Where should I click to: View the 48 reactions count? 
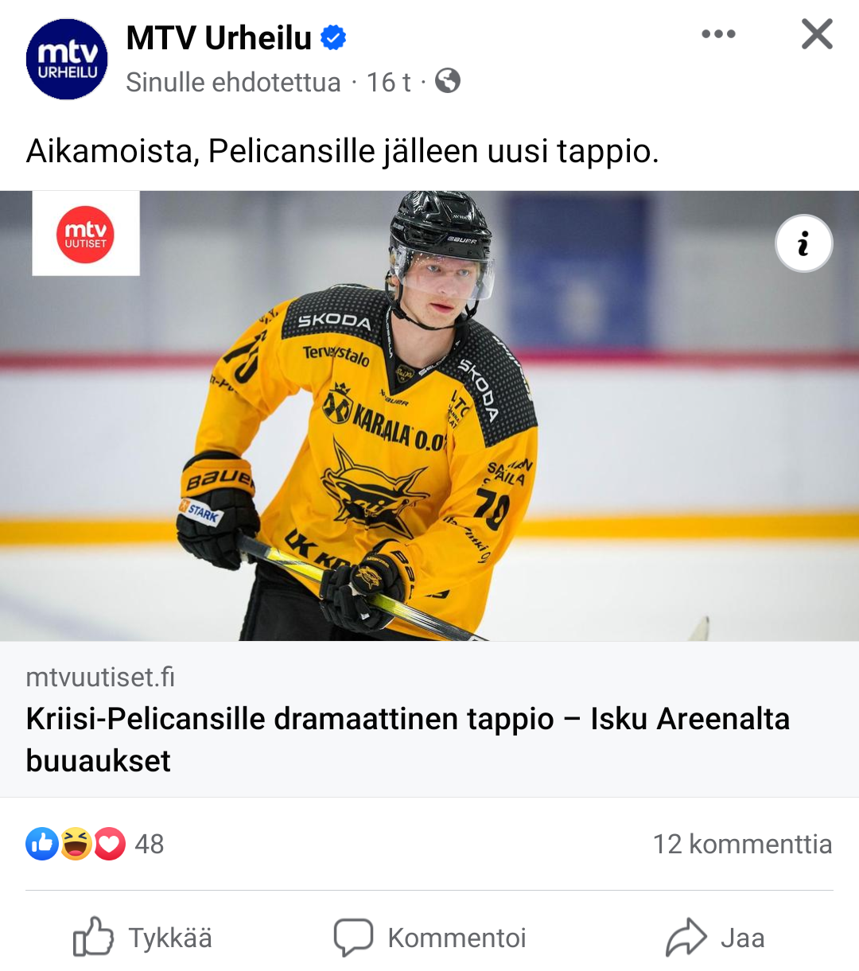[149, 844]
